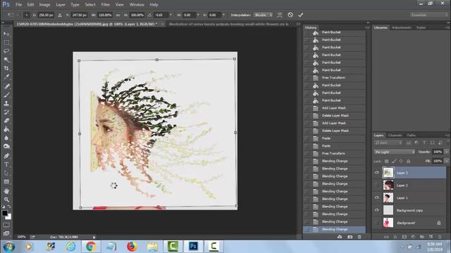Open the Opacity slider dropdown arrow
451x253 pixels.
[446, 152]
